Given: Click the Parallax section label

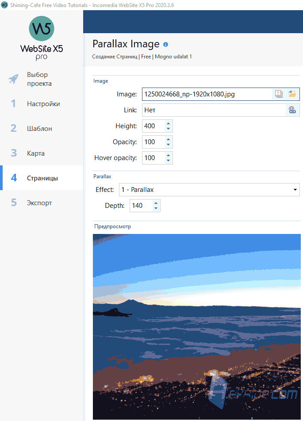Looking at the screenshot, I should tap(102, 176).
